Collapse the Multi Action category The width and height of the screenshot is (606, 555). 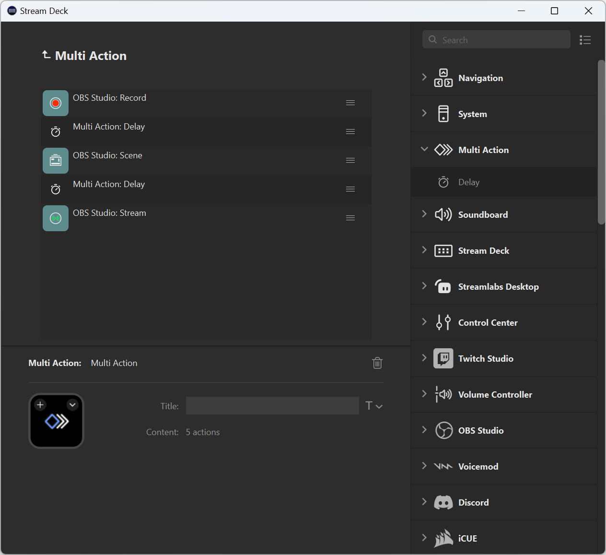click(424, 149)
